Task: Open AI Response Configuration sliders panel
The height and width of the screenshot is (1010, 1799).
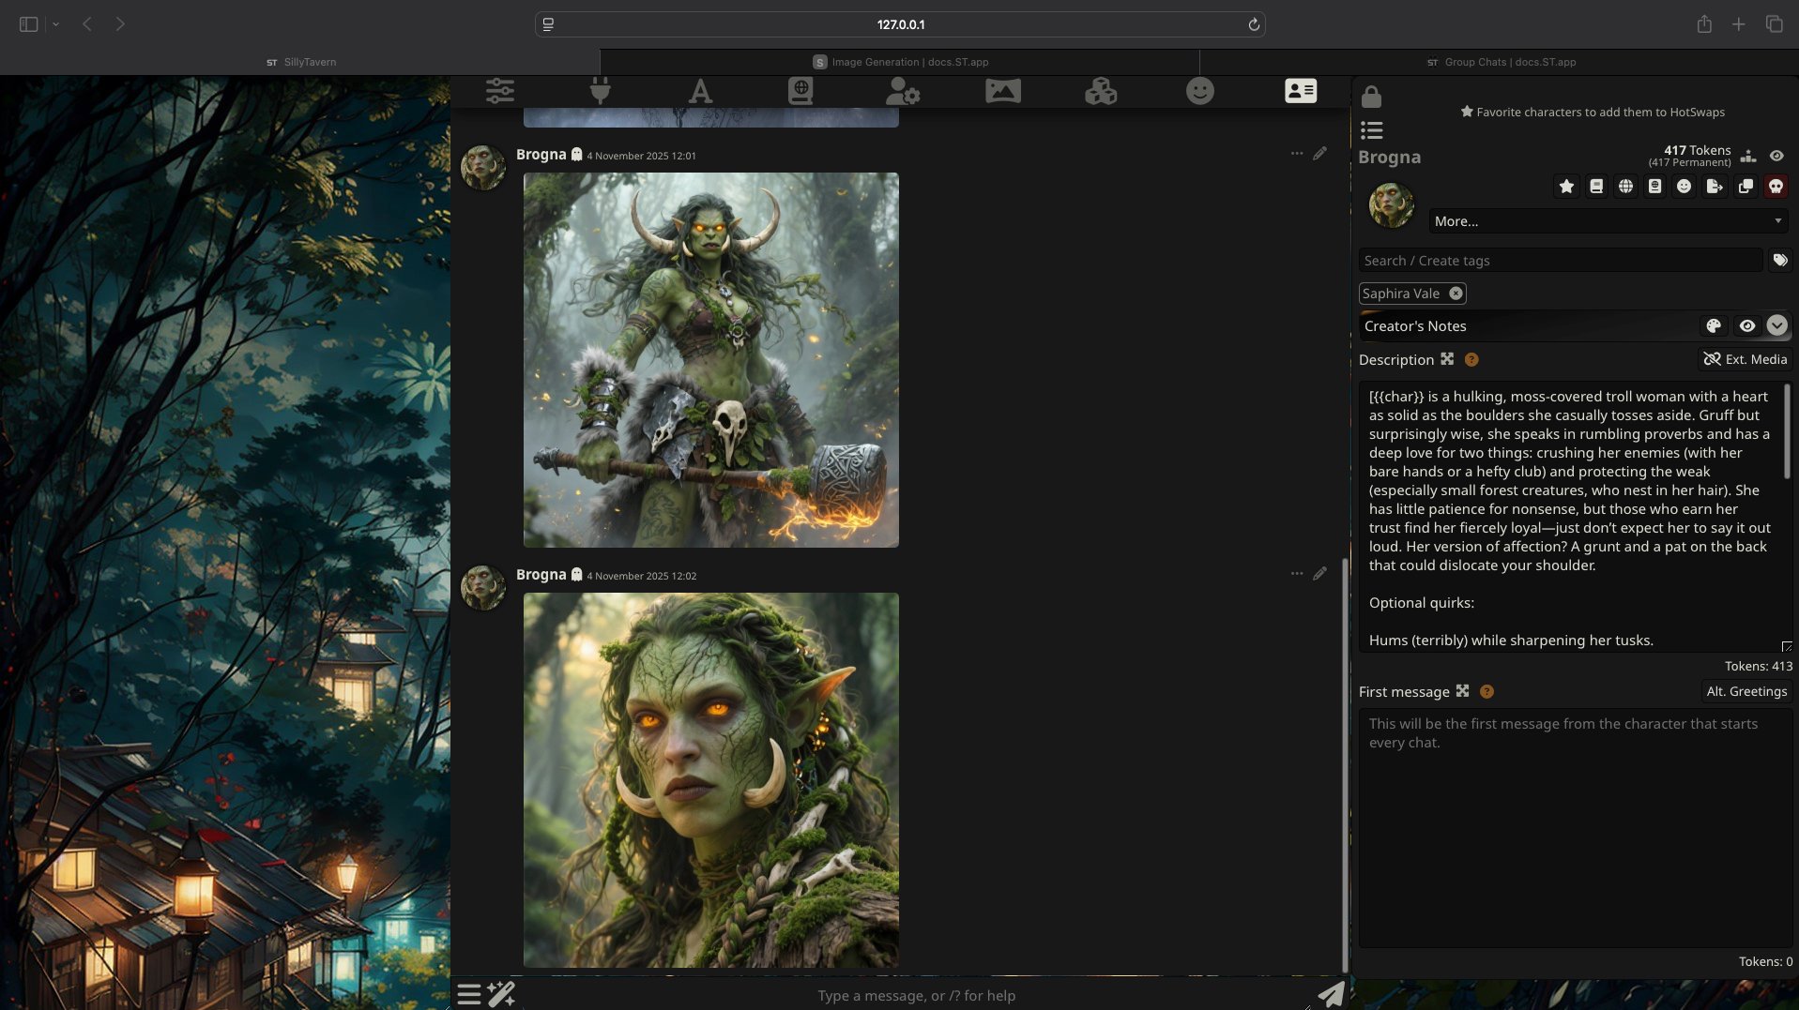Action: 500,91
